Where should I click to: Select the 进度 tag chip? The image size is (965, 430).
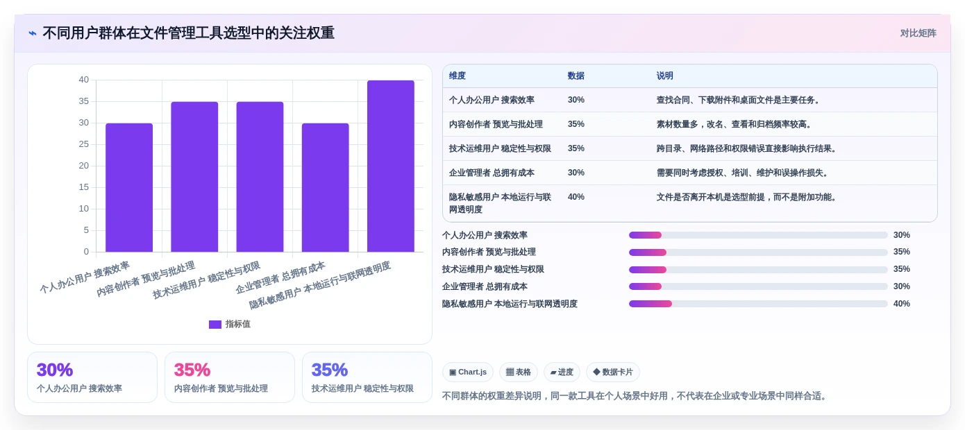(562, 372)
